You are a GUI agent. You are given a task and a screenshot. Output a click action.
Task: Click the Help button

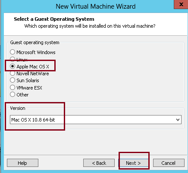click(x=22, y=163)
